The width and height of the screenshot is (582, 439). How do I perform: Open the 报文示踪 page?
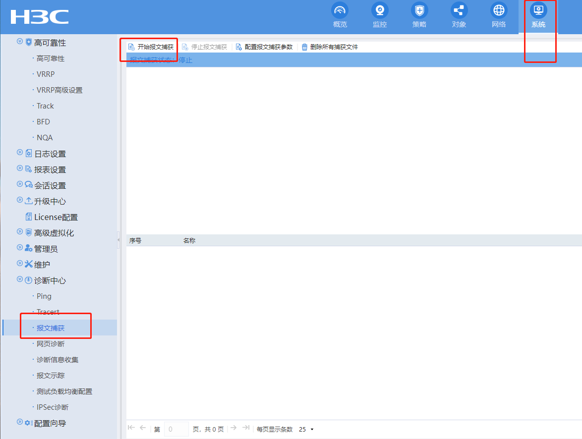tap(51, 376)
